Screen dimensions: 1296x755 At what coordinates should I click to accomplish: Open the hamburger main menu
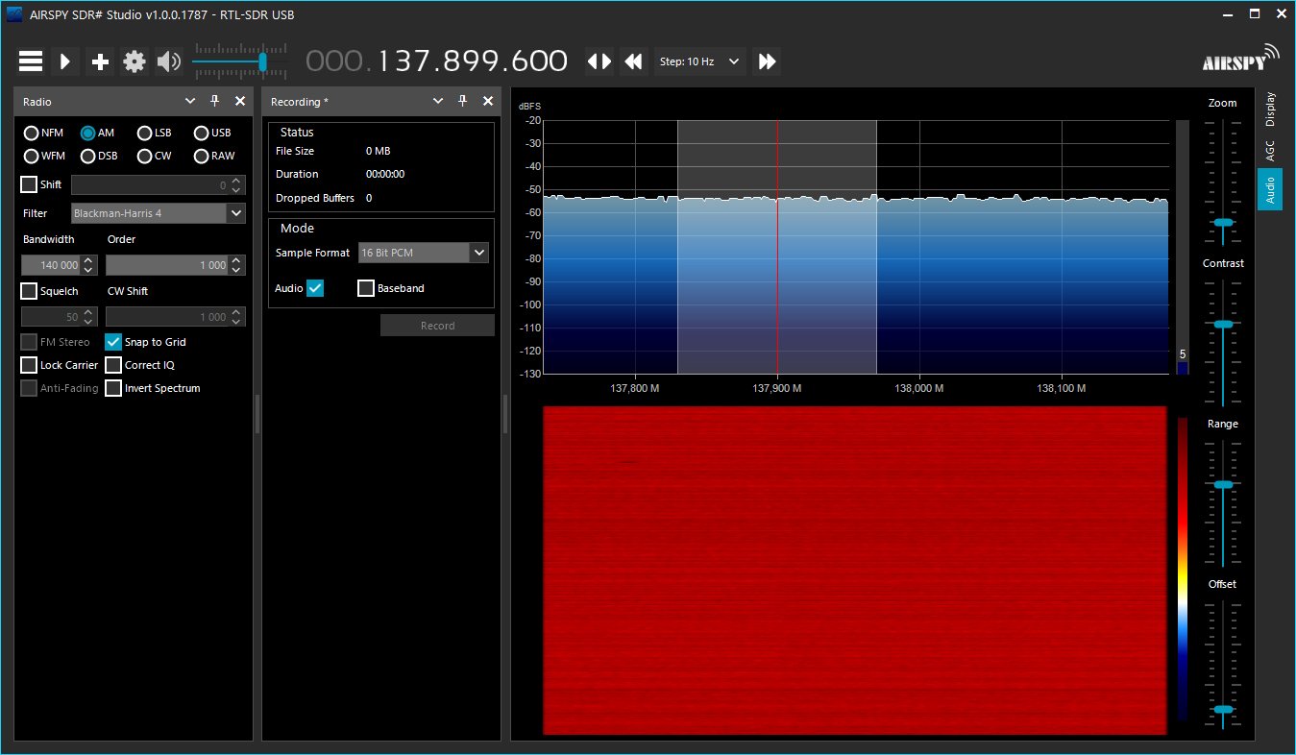coord(31,61)
